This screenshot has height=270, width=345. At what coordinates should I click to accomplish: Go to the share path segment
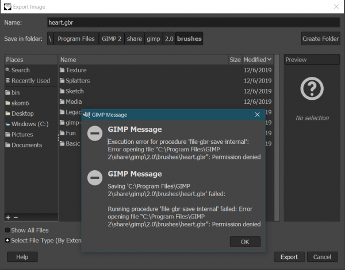tap(135, 38)
